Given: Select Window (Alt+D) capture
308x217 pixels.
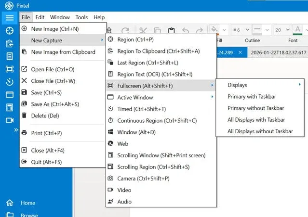Looking at the screenshot, I should click(161, 132).
